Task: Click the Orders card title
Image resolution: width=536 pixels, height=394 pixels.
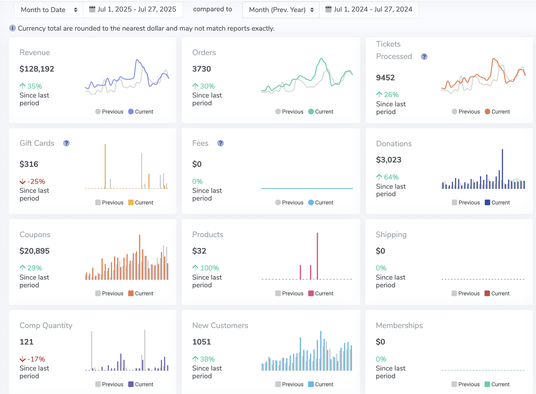Action: (x=204, y=53)
